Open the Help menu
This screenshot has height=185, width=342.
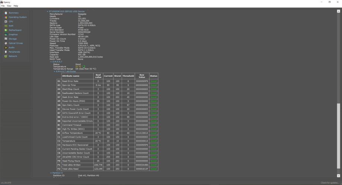point(16,6)
